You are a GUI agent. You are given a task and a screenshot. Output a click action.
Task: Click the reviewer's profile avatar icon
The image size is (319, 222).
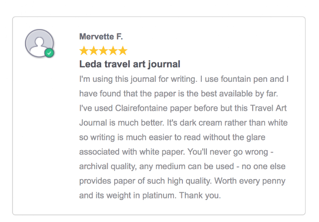click(39, 43)
